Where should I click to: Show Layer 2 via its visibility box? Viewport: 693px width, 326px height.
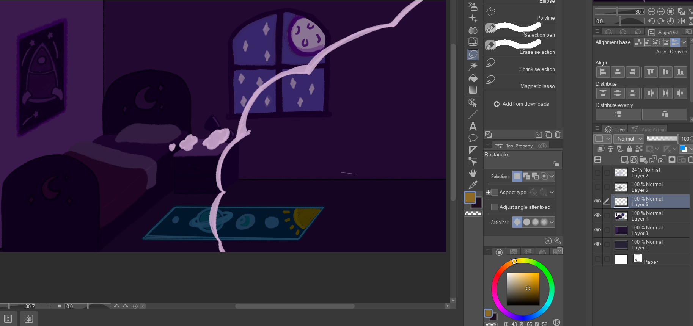(597, 173)
